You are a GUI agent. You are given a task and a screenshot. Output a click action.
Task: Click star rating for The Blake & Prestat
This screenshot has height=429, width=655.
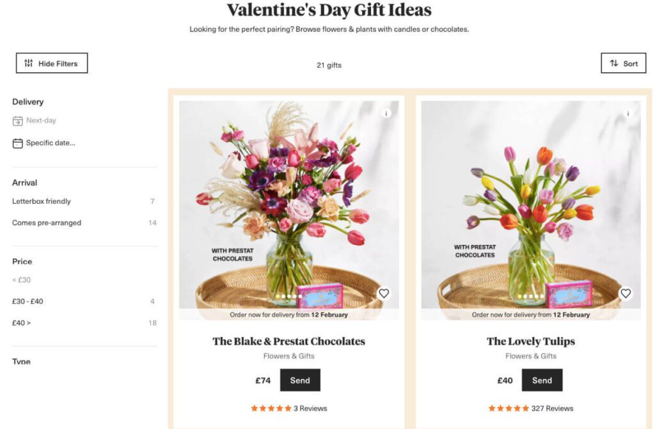271,409
